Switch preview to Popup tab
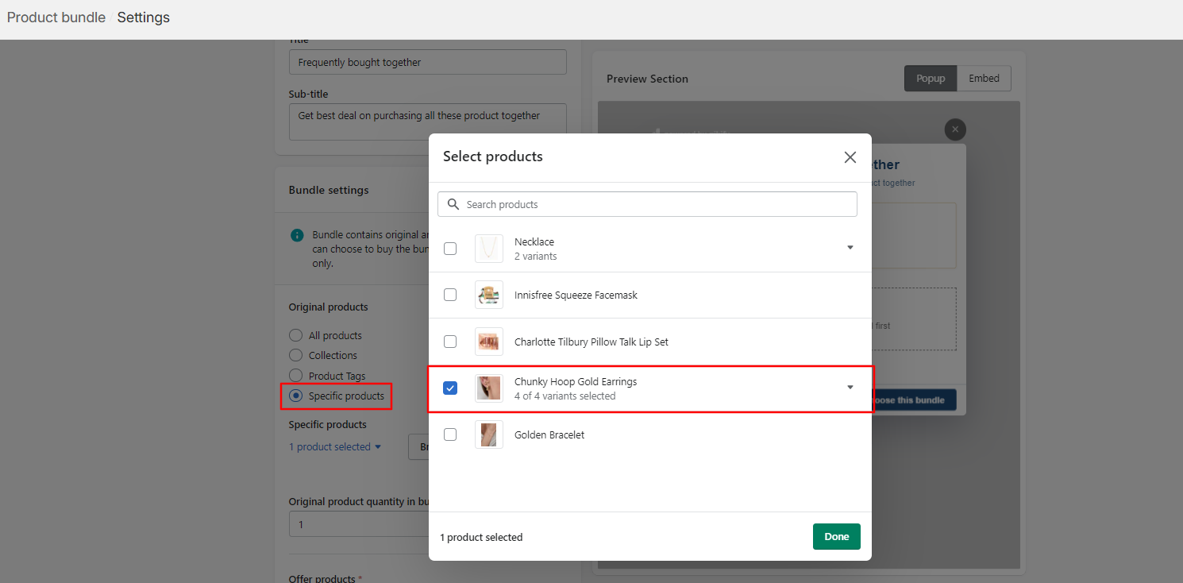Screen dimensions: 1183x583 [931, 79]
